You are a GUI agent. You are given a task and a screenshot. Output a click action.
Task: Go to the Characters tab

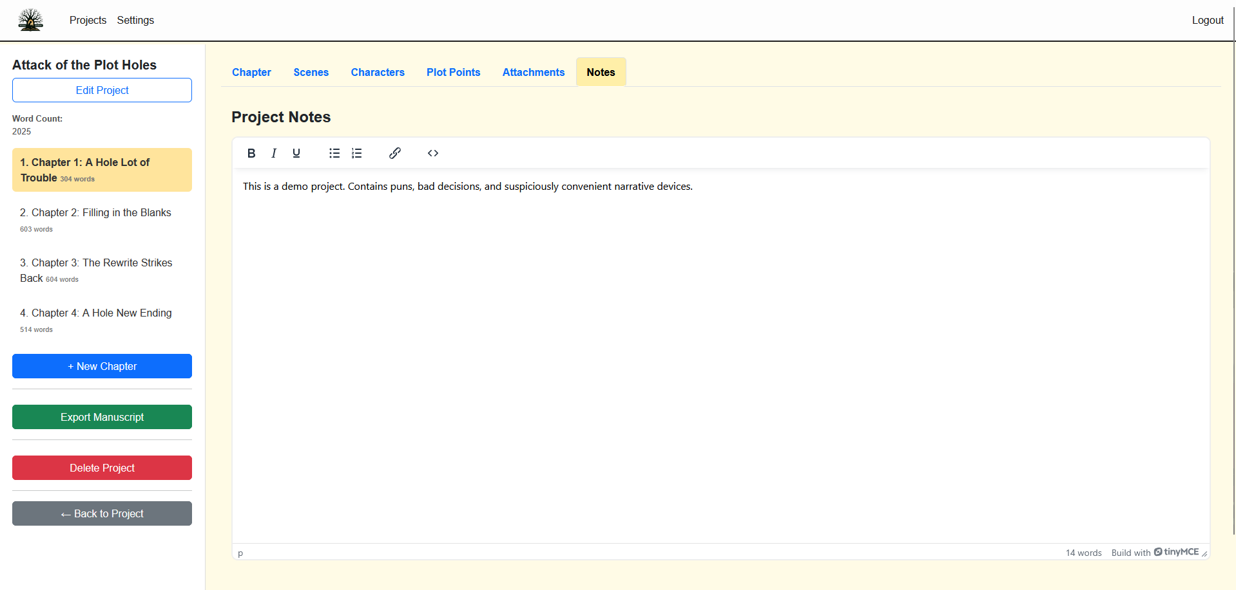pyautogui.click(x=378, y=72)
